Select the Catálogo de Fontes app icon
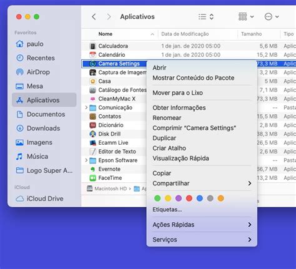 [92, 90]
